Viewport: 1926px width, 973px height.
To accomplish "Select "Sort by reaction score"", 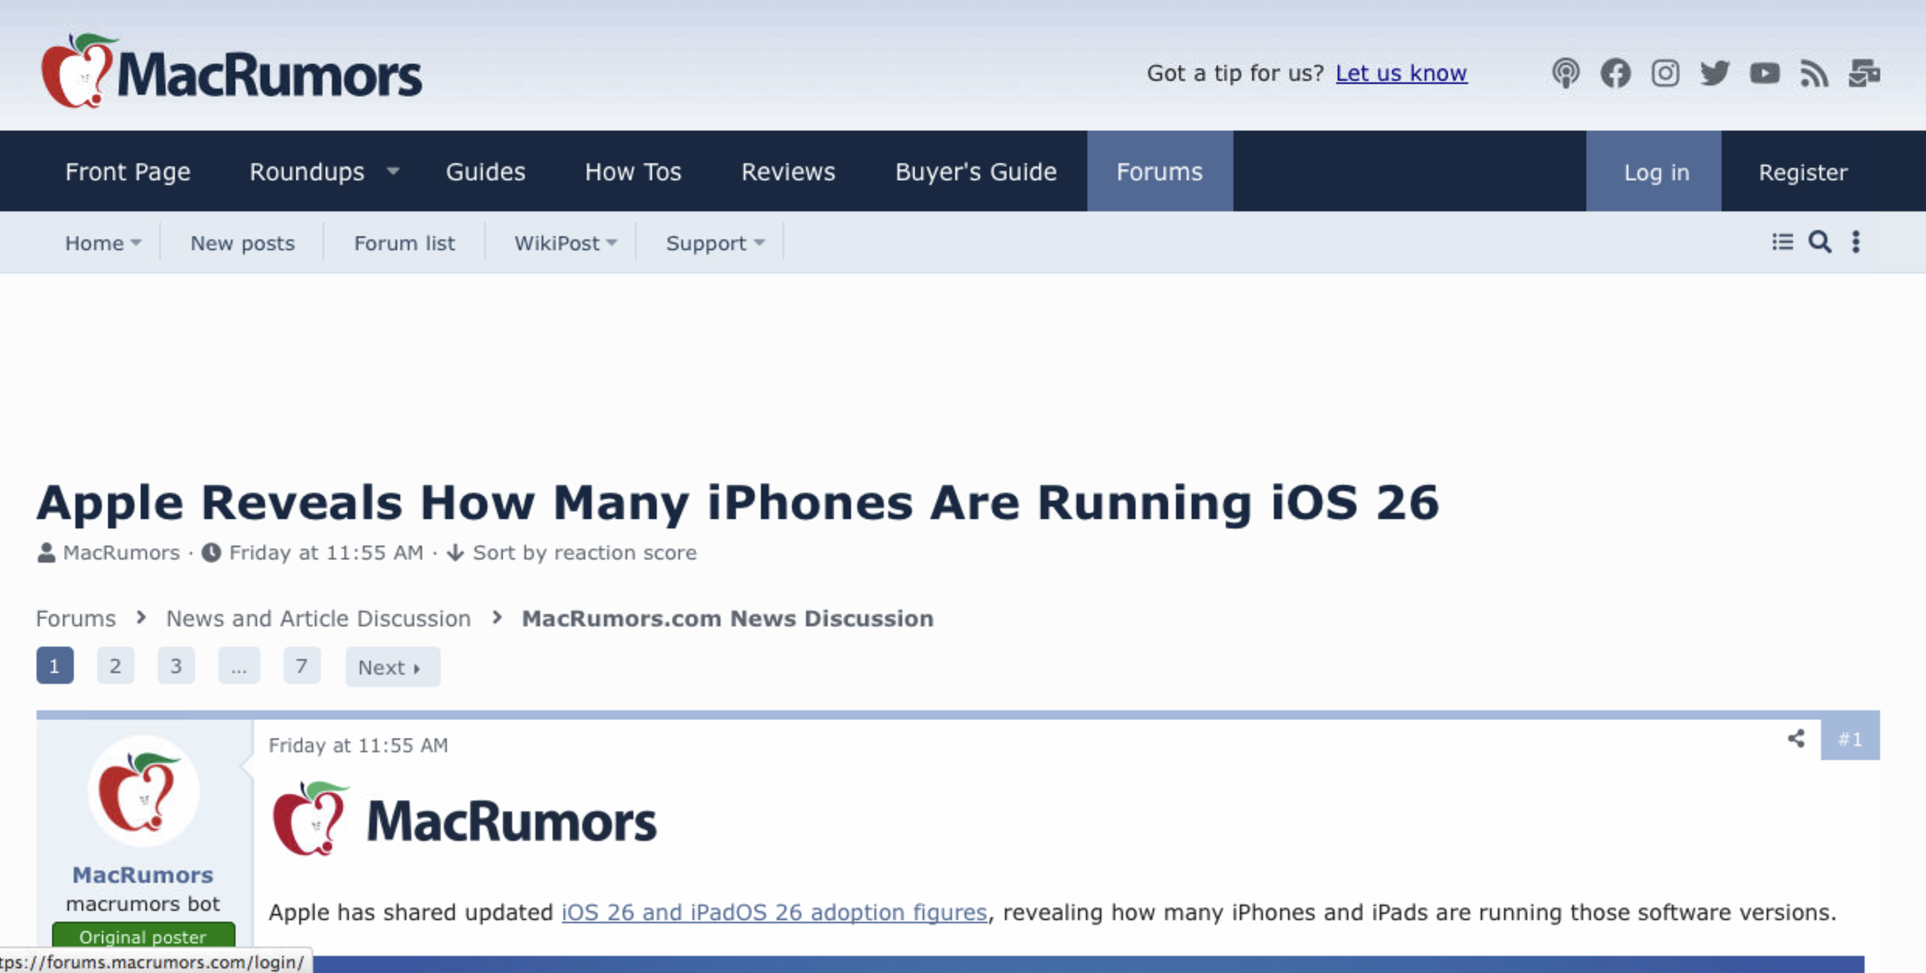I will 584,553.
